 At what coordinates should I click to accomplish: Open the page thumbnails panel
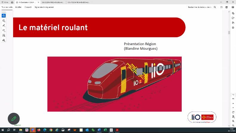coord(233,23)
